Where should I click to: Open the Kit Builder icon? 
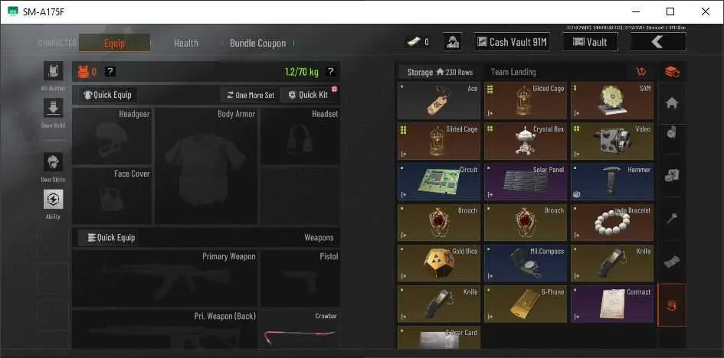[53, 71]
